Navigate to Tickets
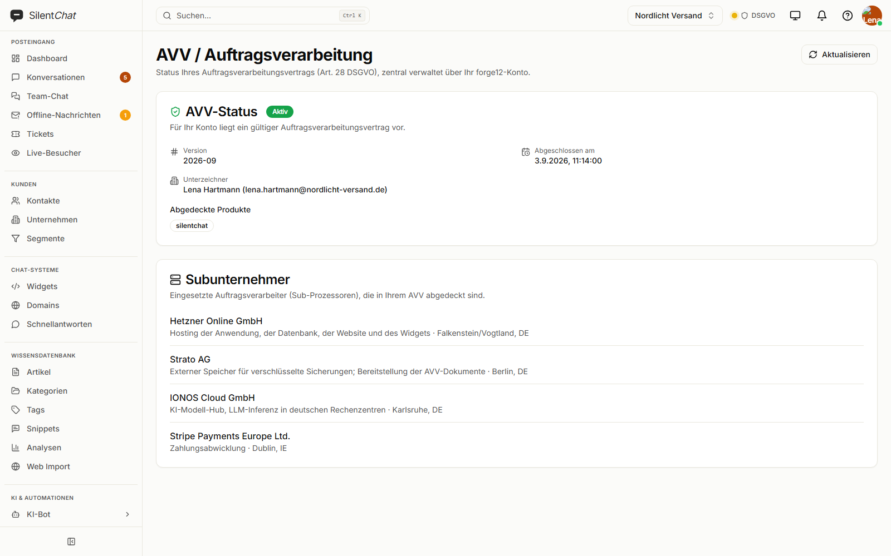 pos(71,134)
